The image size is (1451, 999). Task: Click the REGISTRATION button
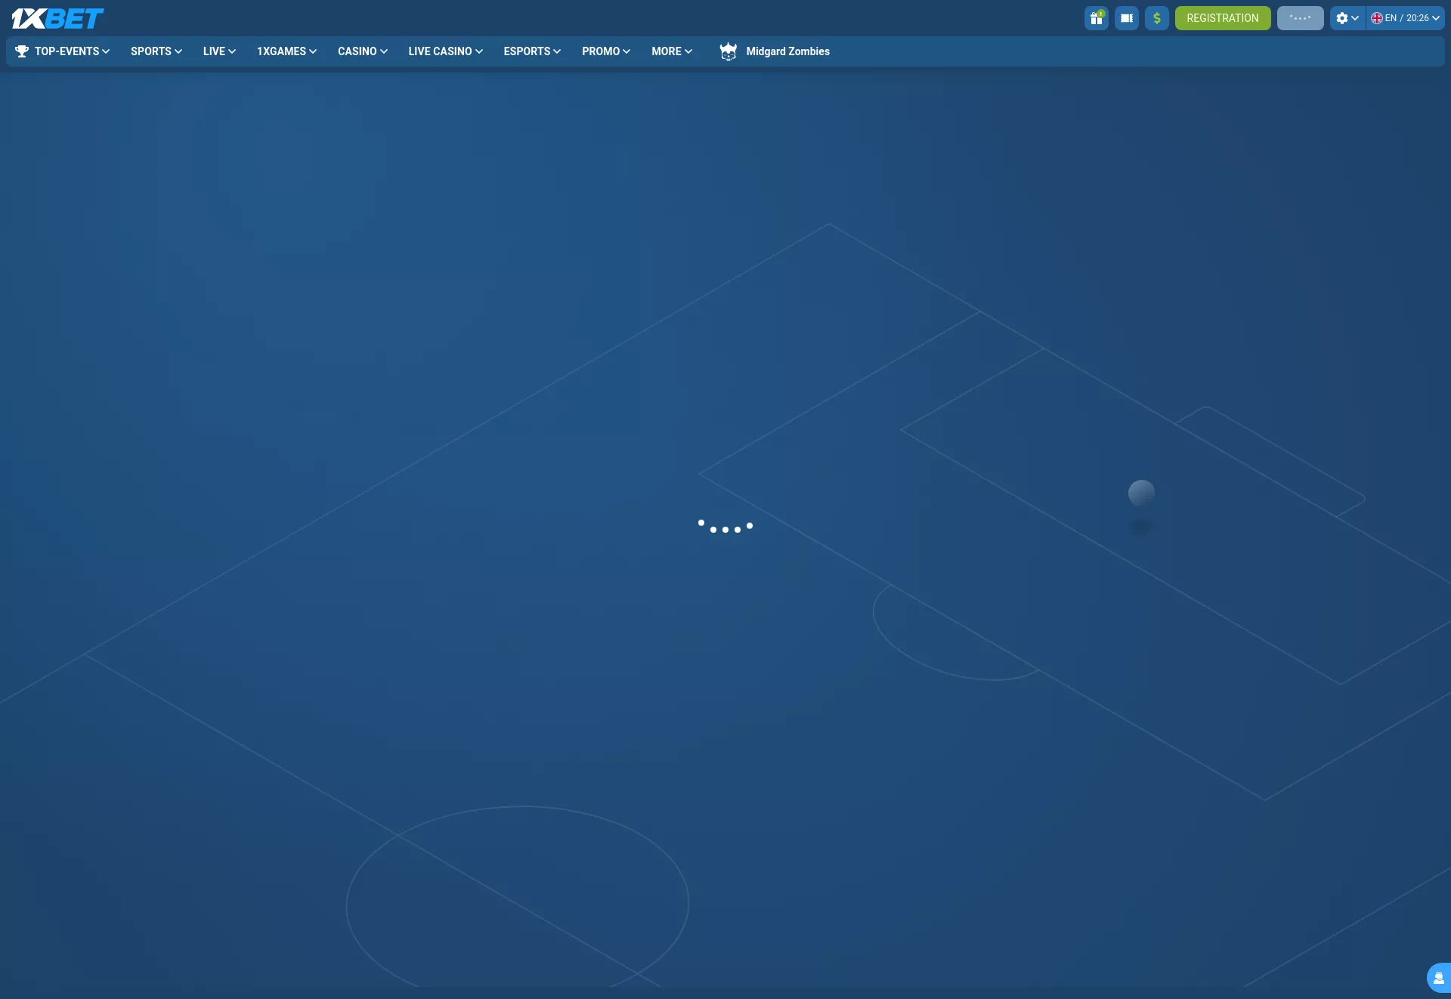[1223, 17]
